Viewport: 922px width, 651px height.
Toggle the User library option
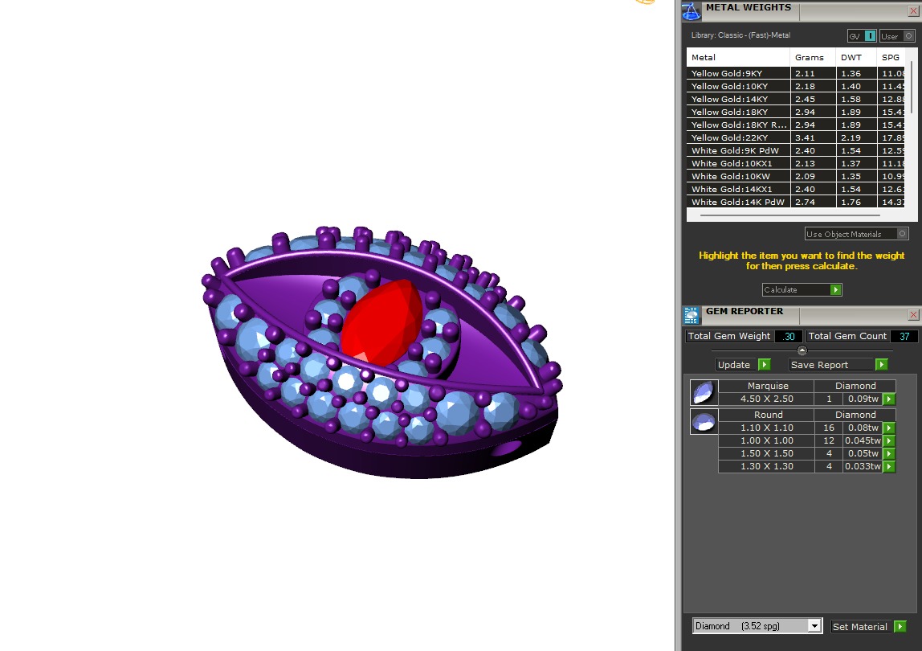pos(897,36)
